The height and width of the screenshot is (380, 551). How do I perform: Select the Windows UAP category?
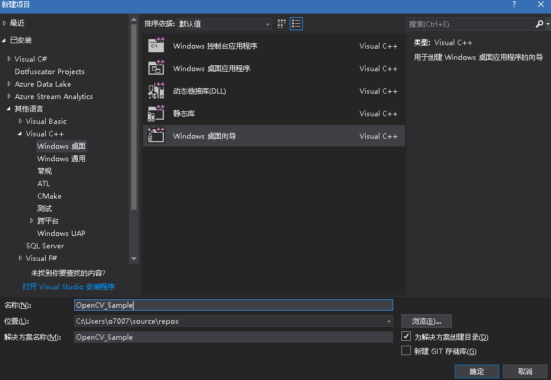(61, 234)
